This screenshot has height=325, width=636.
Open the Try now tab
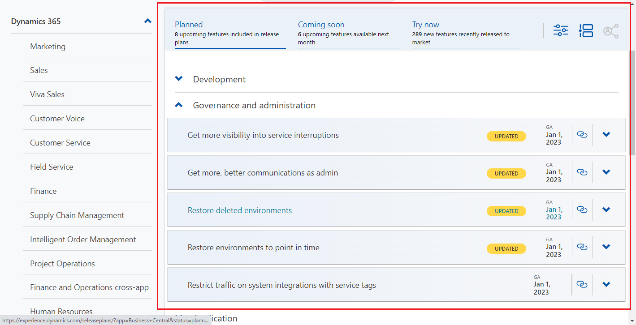click(425, 24)
